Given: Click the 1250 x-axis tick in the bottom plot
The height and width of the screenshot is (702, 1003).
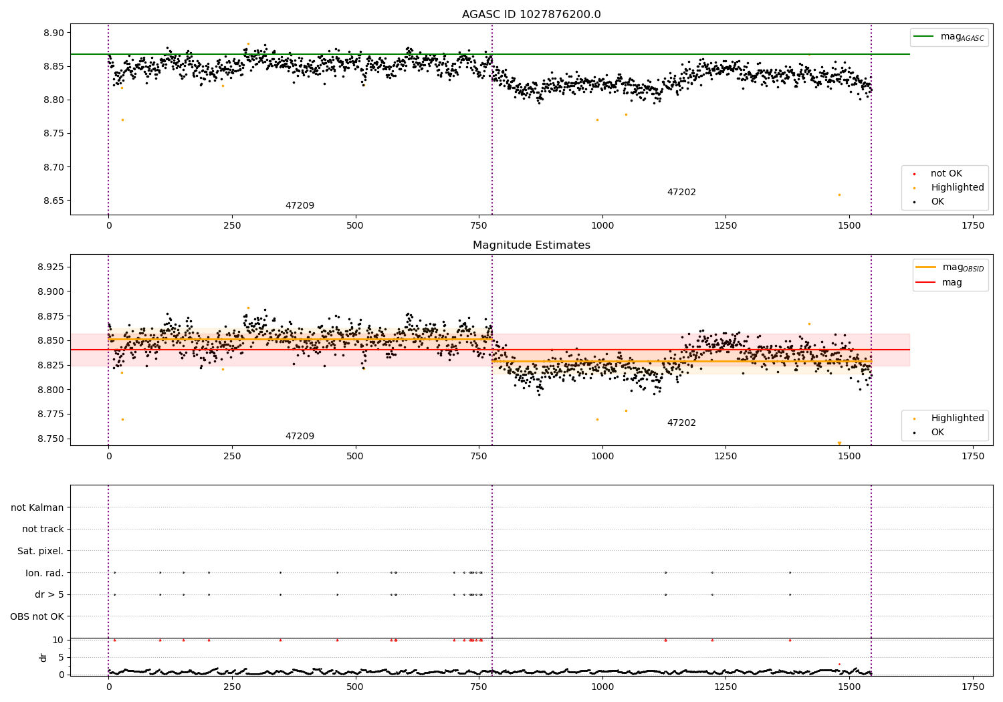Looking at the screenshot, I should [726, 687].
